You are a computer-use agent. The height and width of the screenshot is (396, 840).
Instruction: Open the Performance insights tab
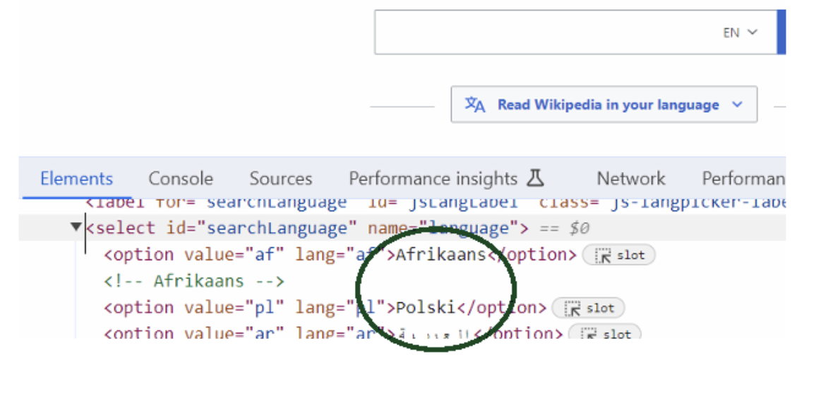point(433,178)
